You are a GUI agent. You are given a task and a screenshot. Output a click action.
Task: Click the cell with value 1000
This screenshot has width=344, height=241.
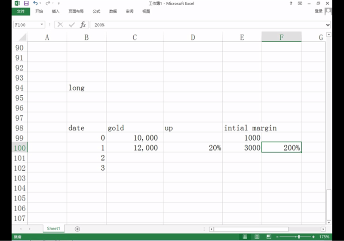pyautogui.click(x=242, y=138)
